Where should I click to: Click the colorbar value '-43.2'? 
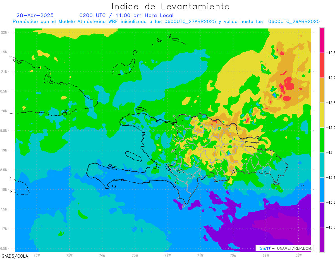pos(330,202)
